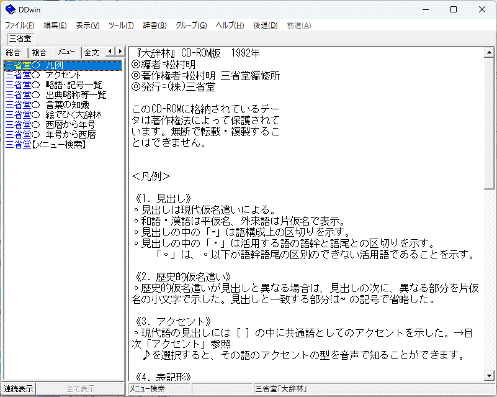
Task: Switch to the 総合 search tab
Action: [x=13, y=52]
